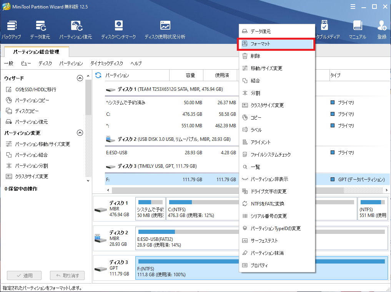Screen dimensions: 391x292
Task: Collapse the パーティション変更 section
Action: (x=80, y=133)
